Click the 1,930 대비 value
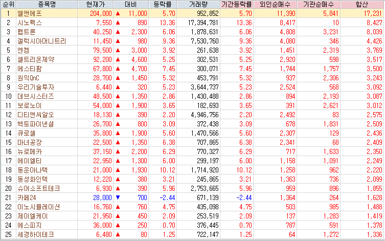The width and height of the screenshot is (385, 241). pos(139,170)
